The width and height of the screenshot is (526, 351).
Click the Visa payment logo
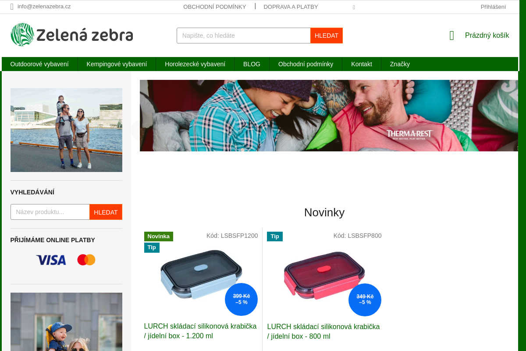(51, 260)
